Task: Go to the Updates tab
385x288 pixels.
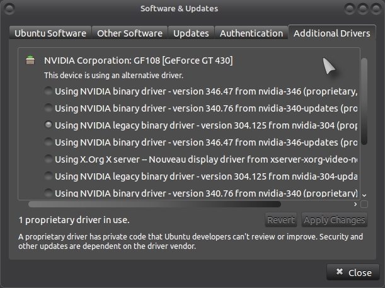Action: tap(191, 33)
